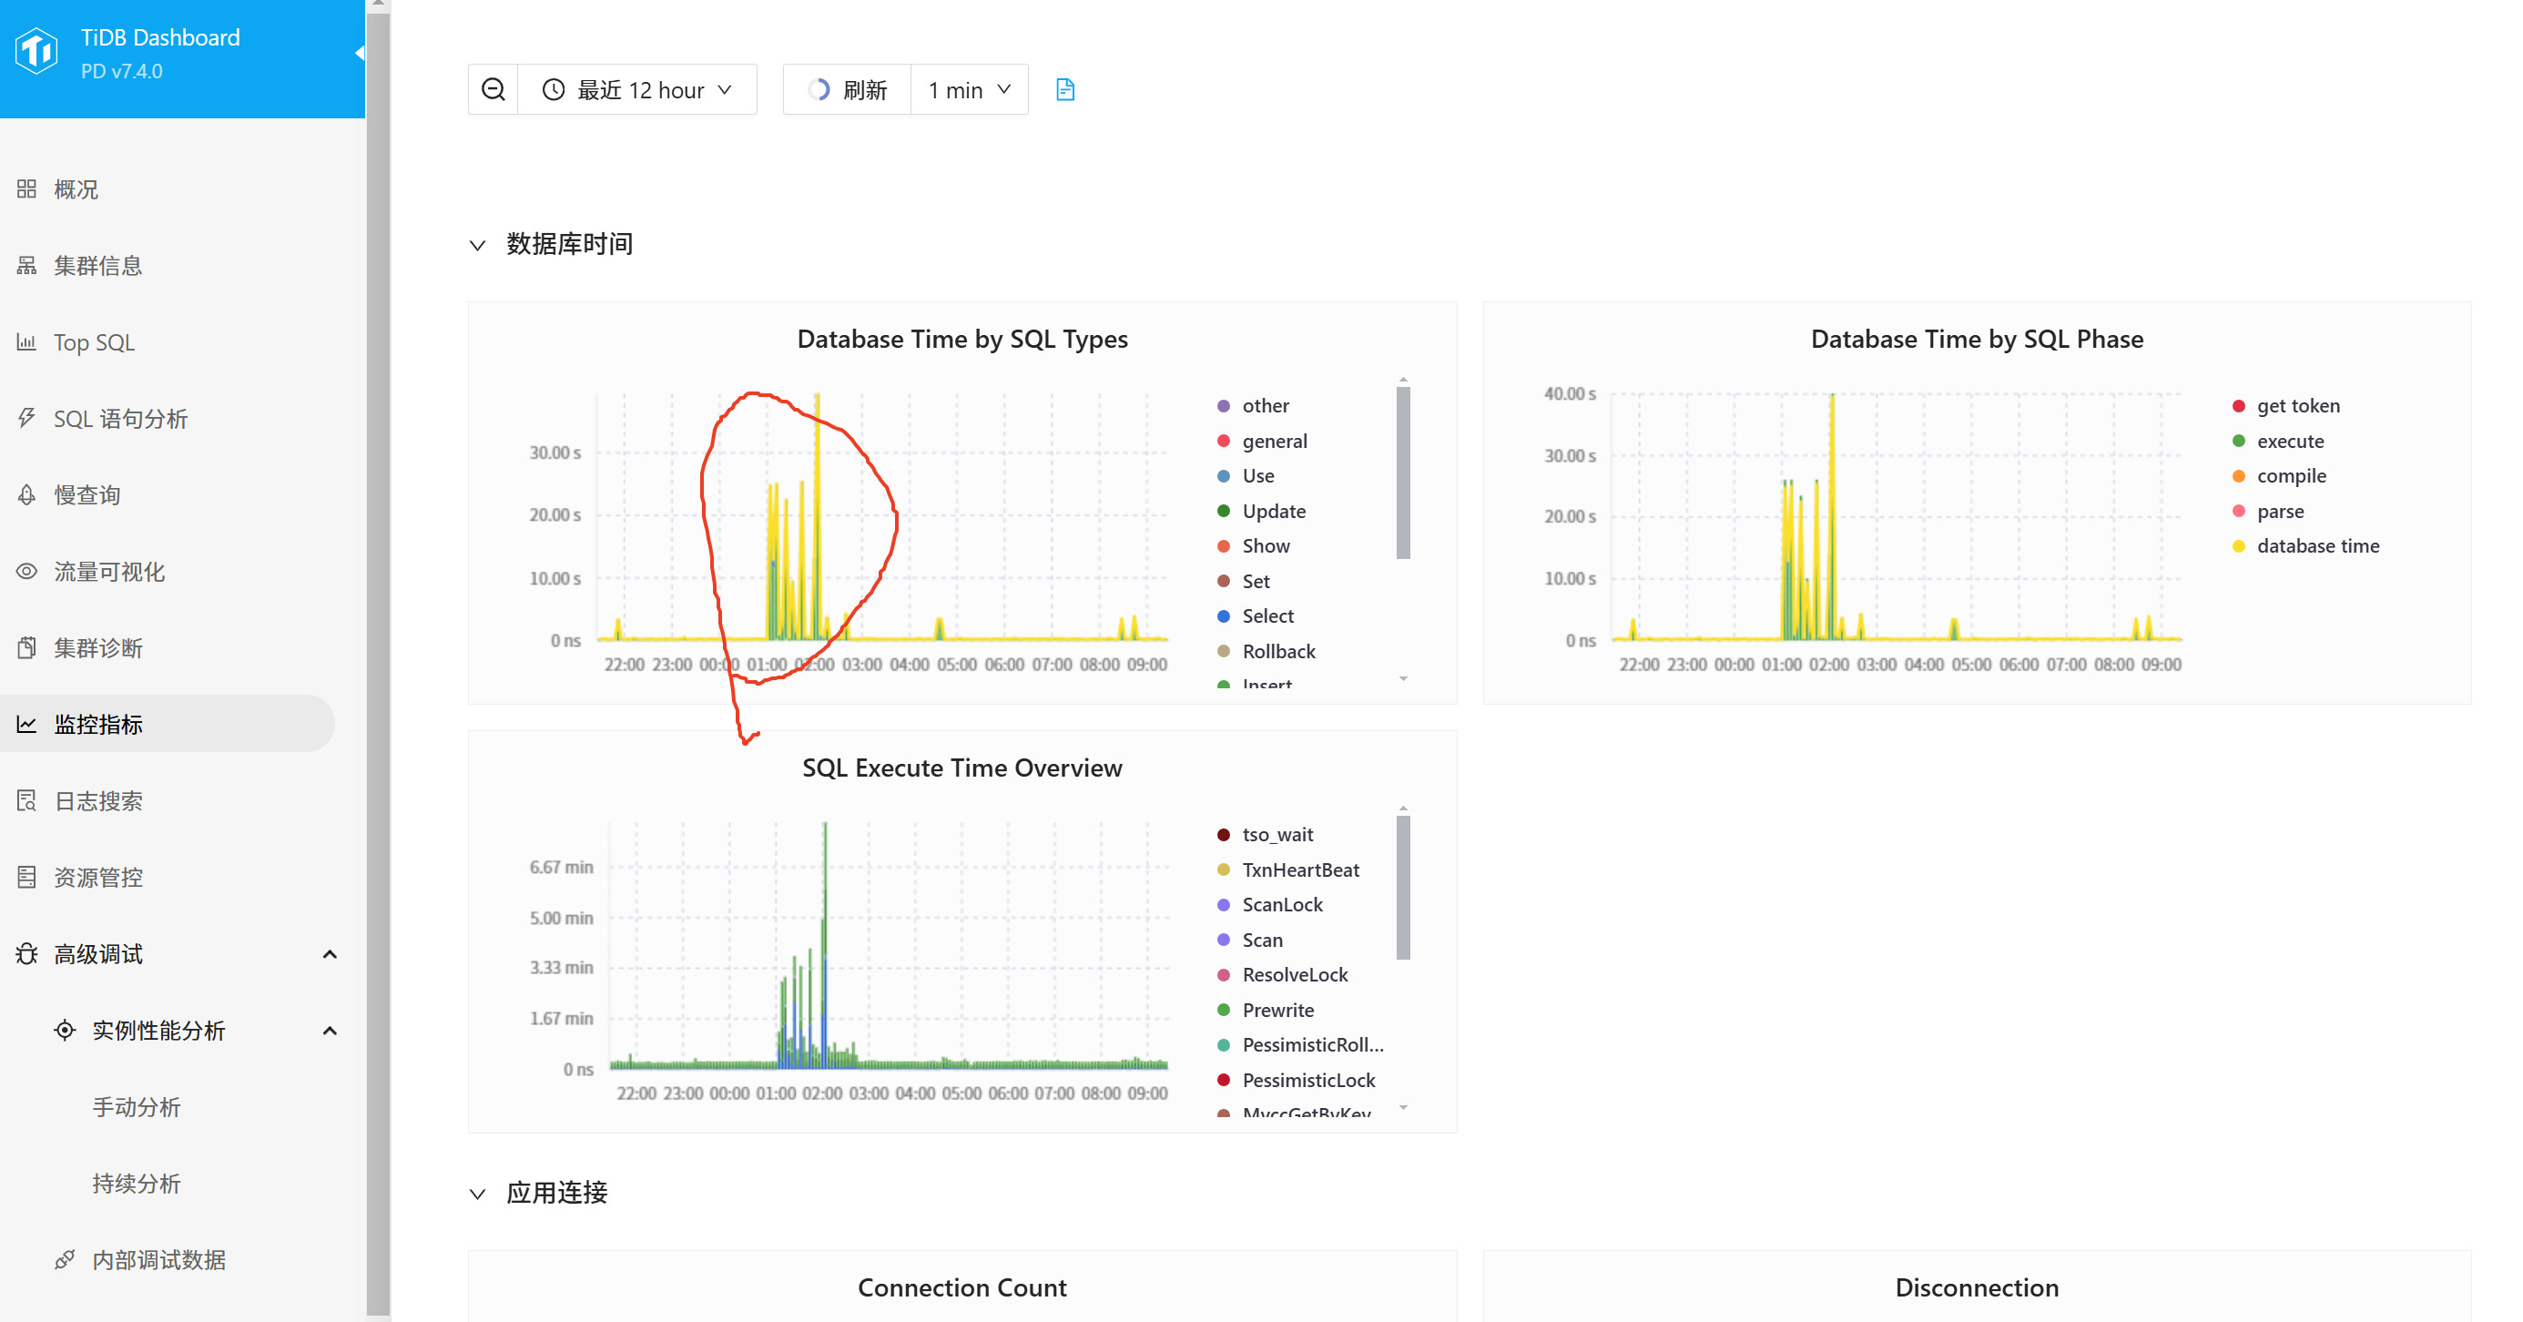The width and height of the screenshot is (2523, 1322).
Task: Open Top SQL from the sidebar
Action: pyautogui.click(x=94, y=342)
